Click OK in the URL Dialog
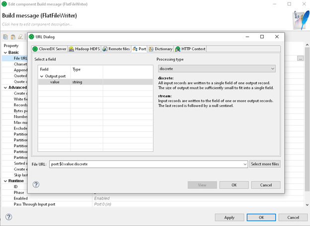 click(x=234, y=185)
